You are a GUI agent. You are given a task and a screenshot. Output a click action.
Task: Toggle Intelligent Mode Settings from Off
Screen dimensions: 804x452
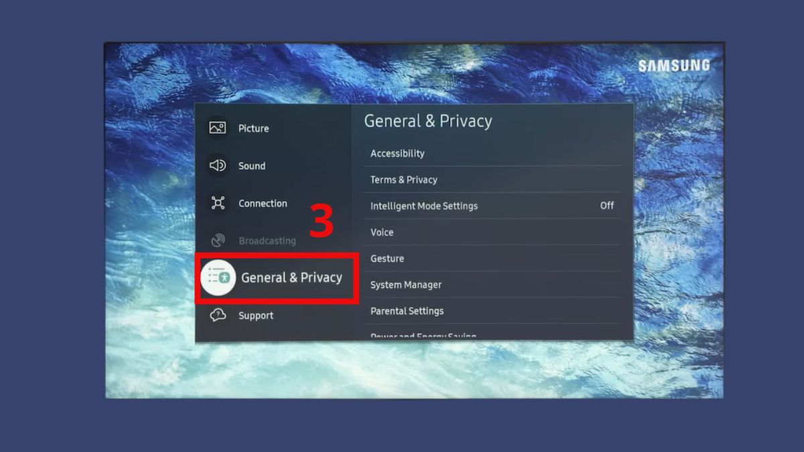pos(606,206)
